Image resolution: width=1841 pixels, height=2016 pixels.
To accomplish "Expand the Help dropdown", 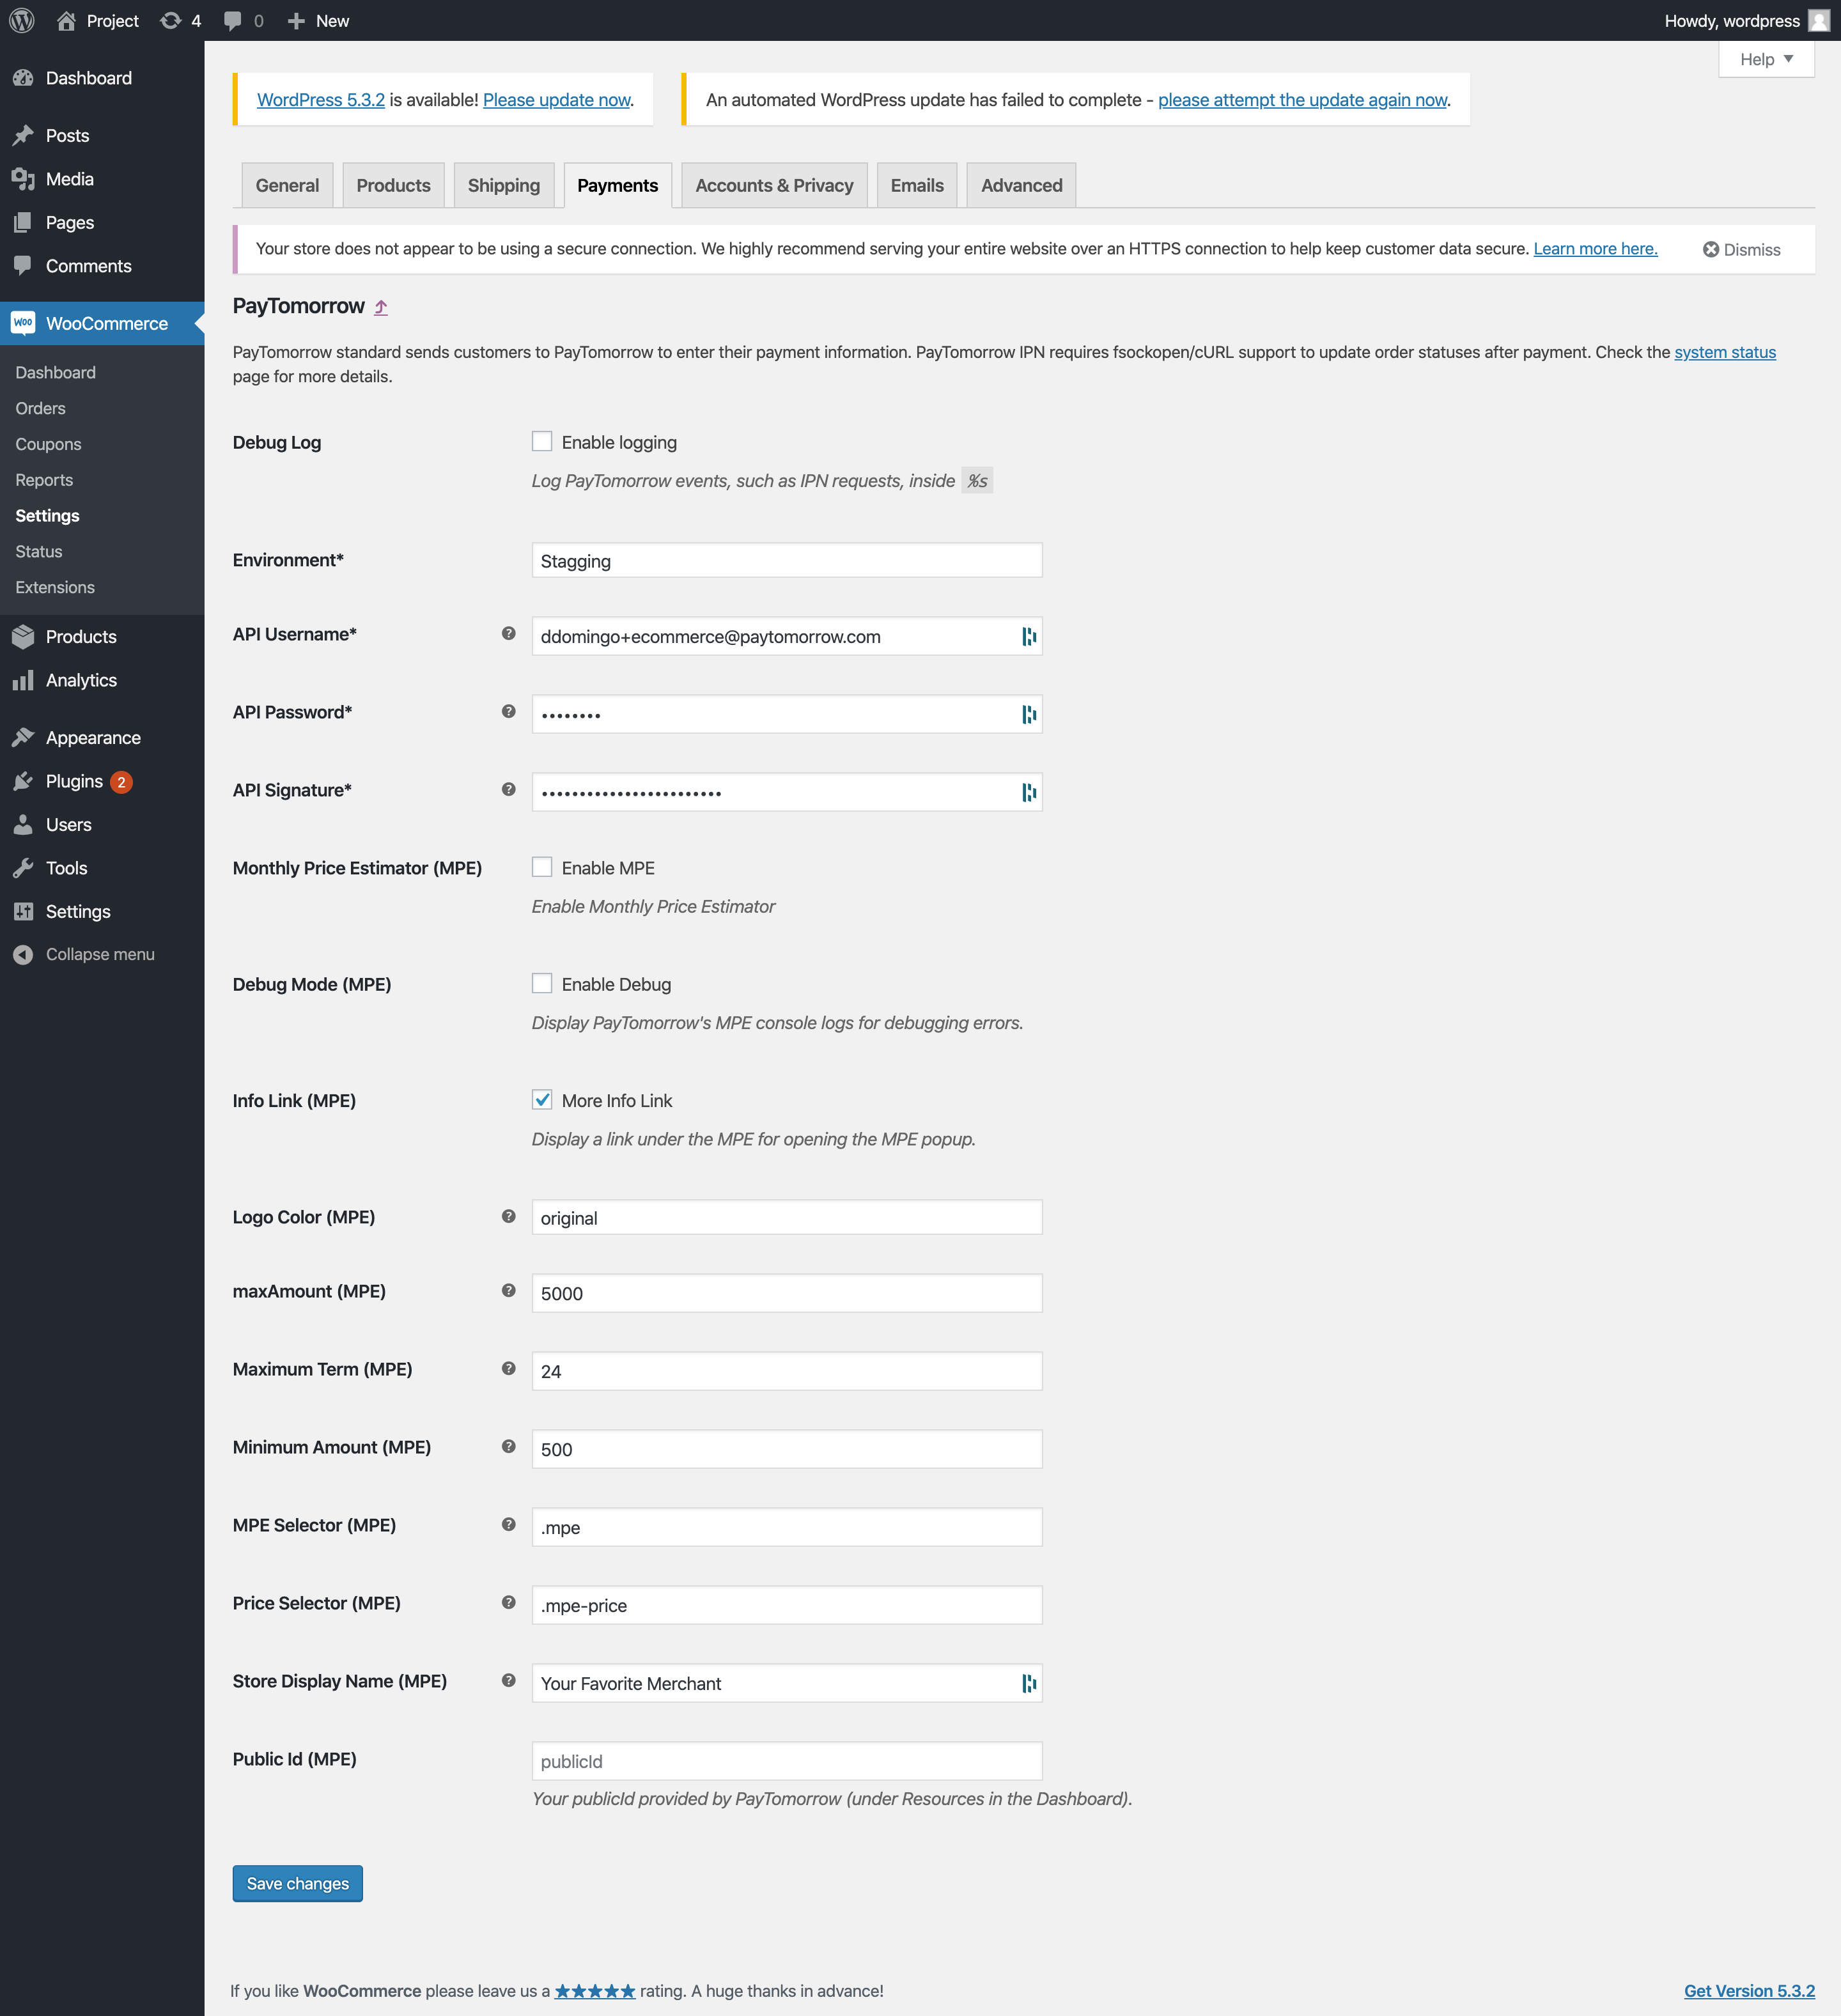I will pos(1766,59).
